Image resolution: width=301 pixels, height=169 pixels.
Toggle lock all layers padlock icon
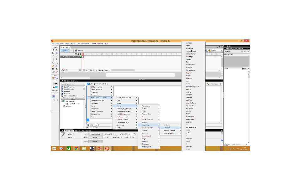click(x=78, y=54)
